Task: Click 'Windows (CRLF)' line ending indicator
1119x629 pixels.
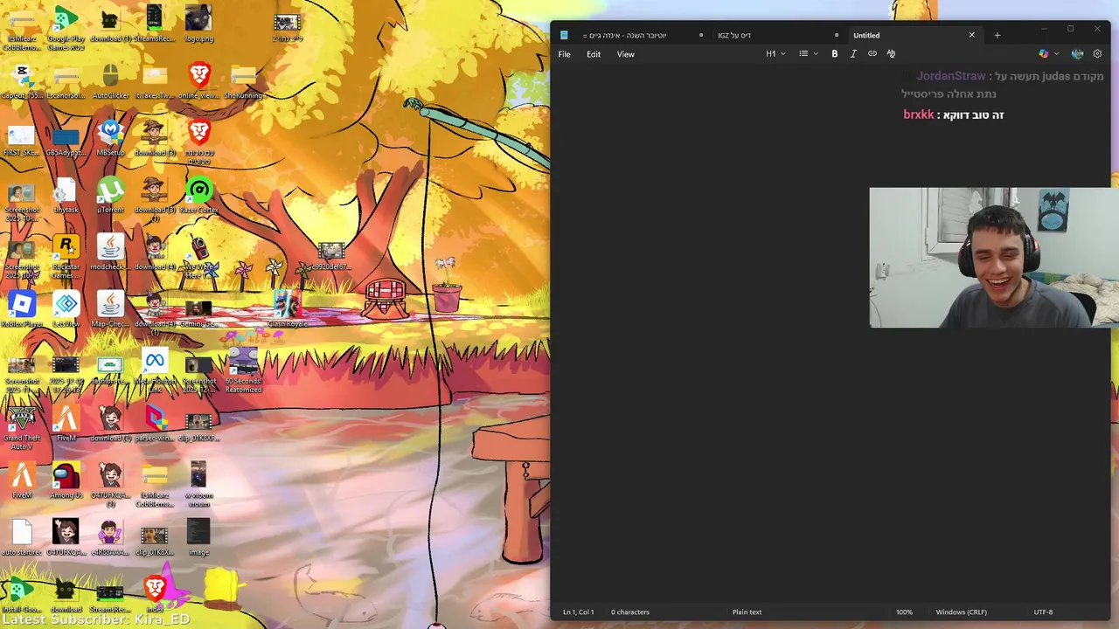Action: click(x=961, y=612)
